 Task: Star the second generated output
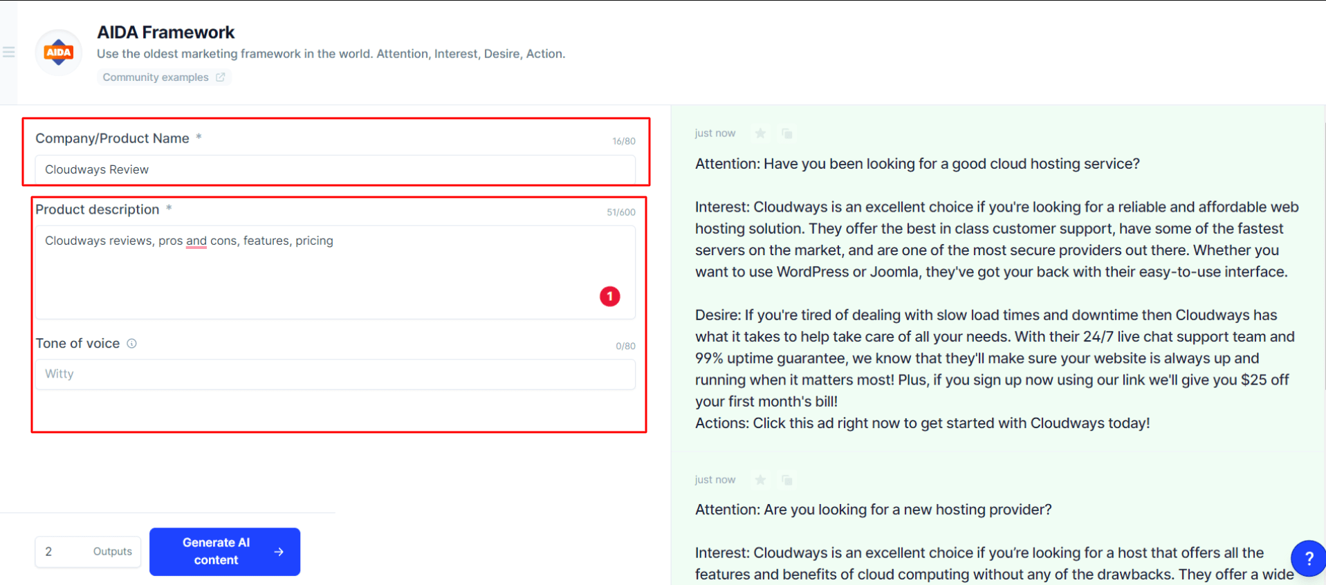pos(760,480)
